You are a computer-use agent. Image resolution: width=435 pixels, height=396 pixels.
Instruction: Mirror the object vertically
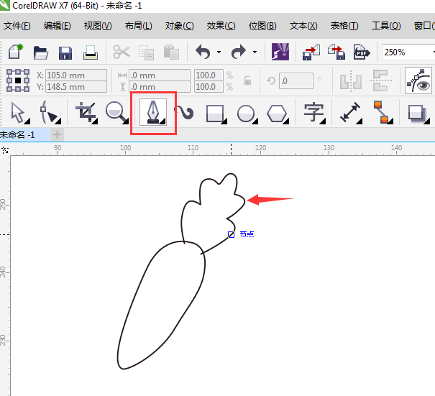click(380, 80)
